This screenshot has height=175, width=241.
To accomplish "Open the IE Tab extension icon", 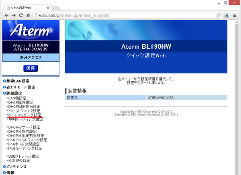I will click(x=227, y=15).
